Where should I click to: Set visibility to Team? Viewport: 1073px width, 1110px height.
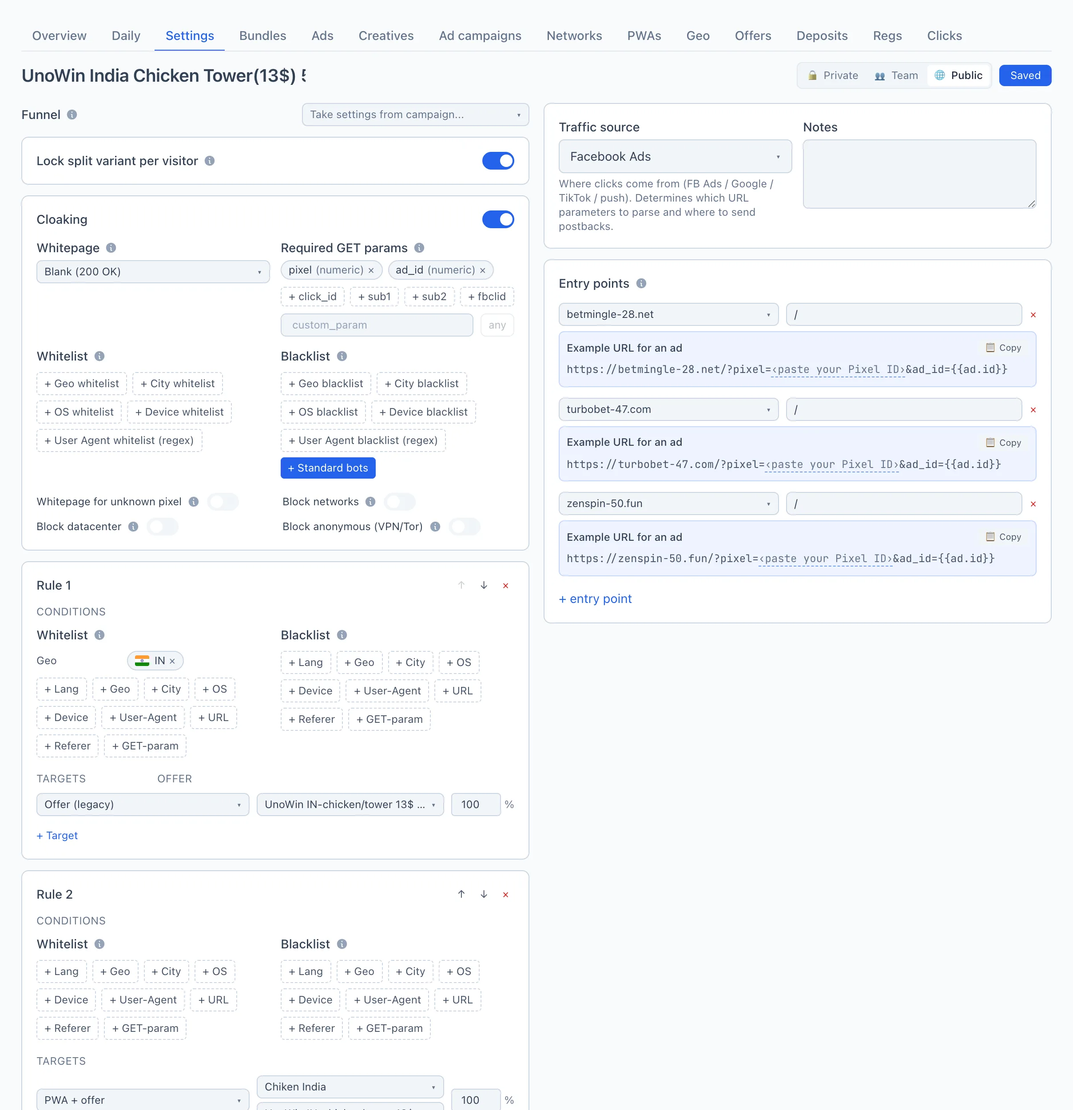click(x=896, y=75)
